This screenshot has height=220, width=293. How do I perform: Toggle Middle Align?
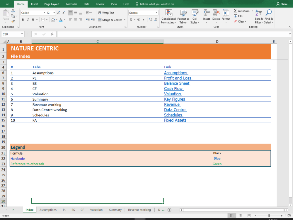[76, 13]
